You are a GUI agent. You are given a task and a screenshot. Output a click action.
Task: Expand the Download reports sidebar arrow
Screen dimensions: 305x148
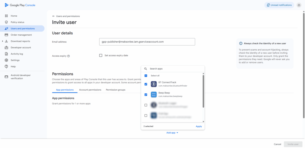[2, 41]
